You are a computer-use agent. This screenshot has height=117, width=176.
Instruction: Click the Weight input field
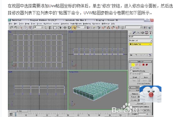(x=142, y=114)
